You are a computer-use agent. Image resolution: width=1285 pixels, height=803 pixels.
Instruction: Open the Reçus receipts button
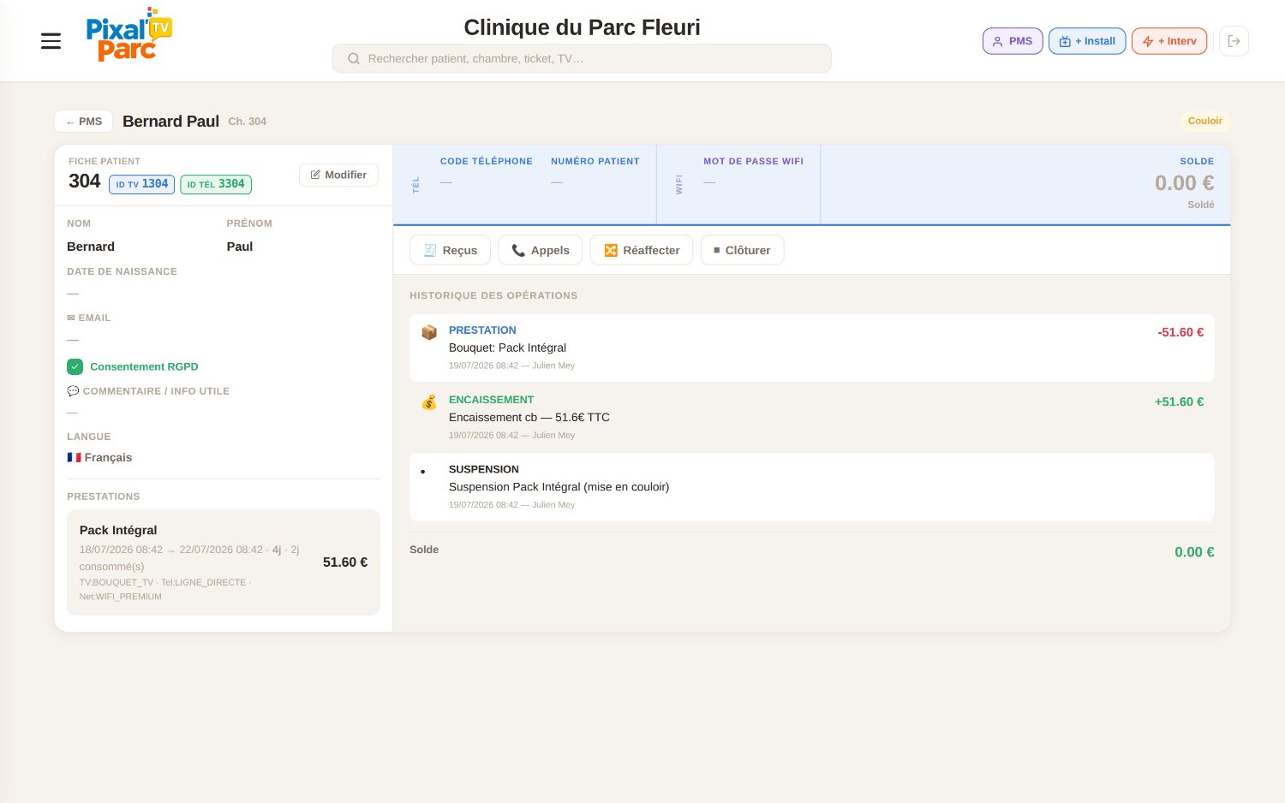coord(450,250)
